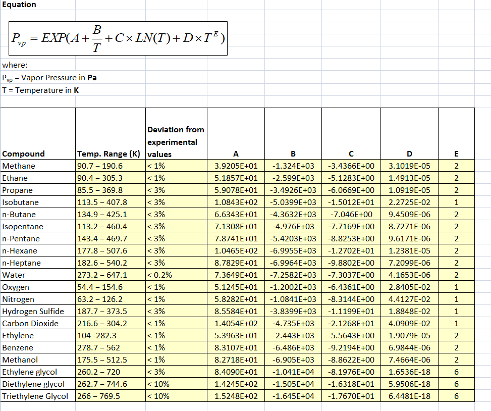This screenshot has width=491, height=411.
Task: Select the E value for Oxygen
Action: tap(456, 287)
